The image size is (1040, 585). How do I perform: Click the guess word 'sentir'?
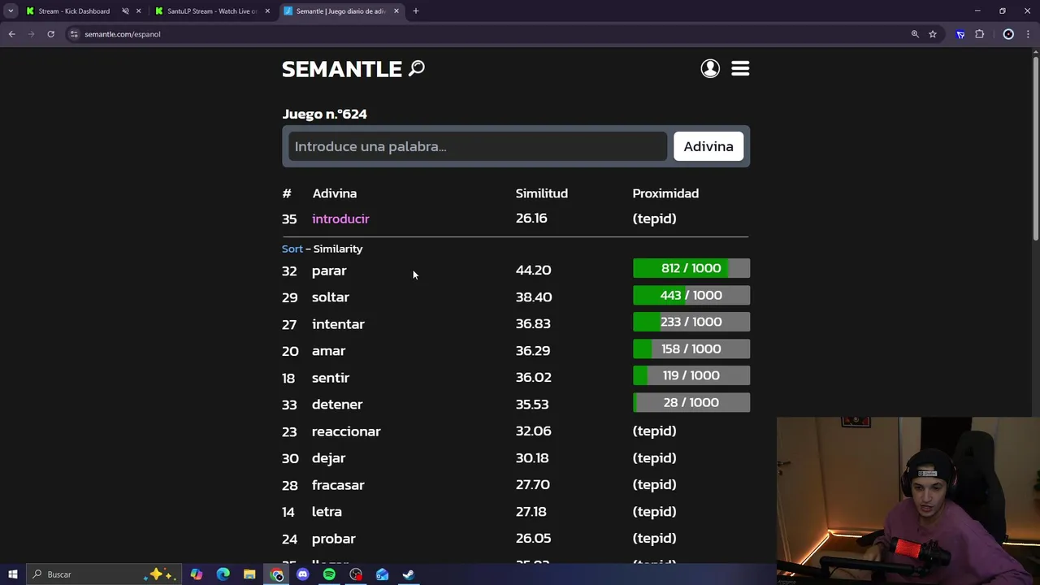(331, 378)
